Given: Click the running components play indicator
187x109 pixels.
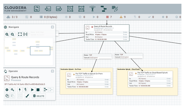Looking at the screenshot, I should point(94,17).
